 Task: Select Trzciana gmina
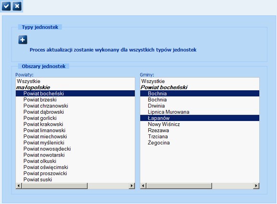point(200,136)
